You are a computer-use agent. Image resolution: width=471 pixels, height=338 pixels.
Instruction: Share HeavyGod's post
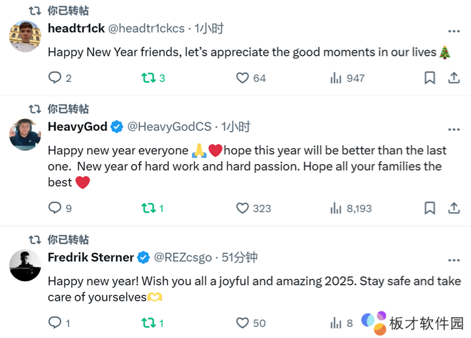[454, 208]
